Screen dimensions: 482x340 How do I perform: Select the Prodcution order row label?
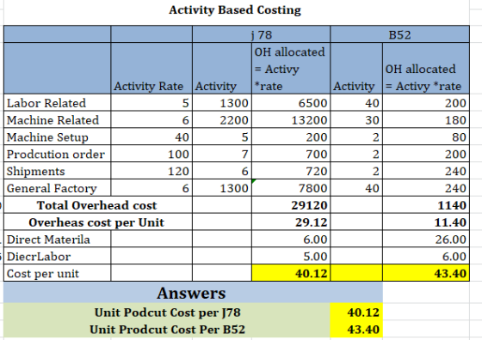57,154
